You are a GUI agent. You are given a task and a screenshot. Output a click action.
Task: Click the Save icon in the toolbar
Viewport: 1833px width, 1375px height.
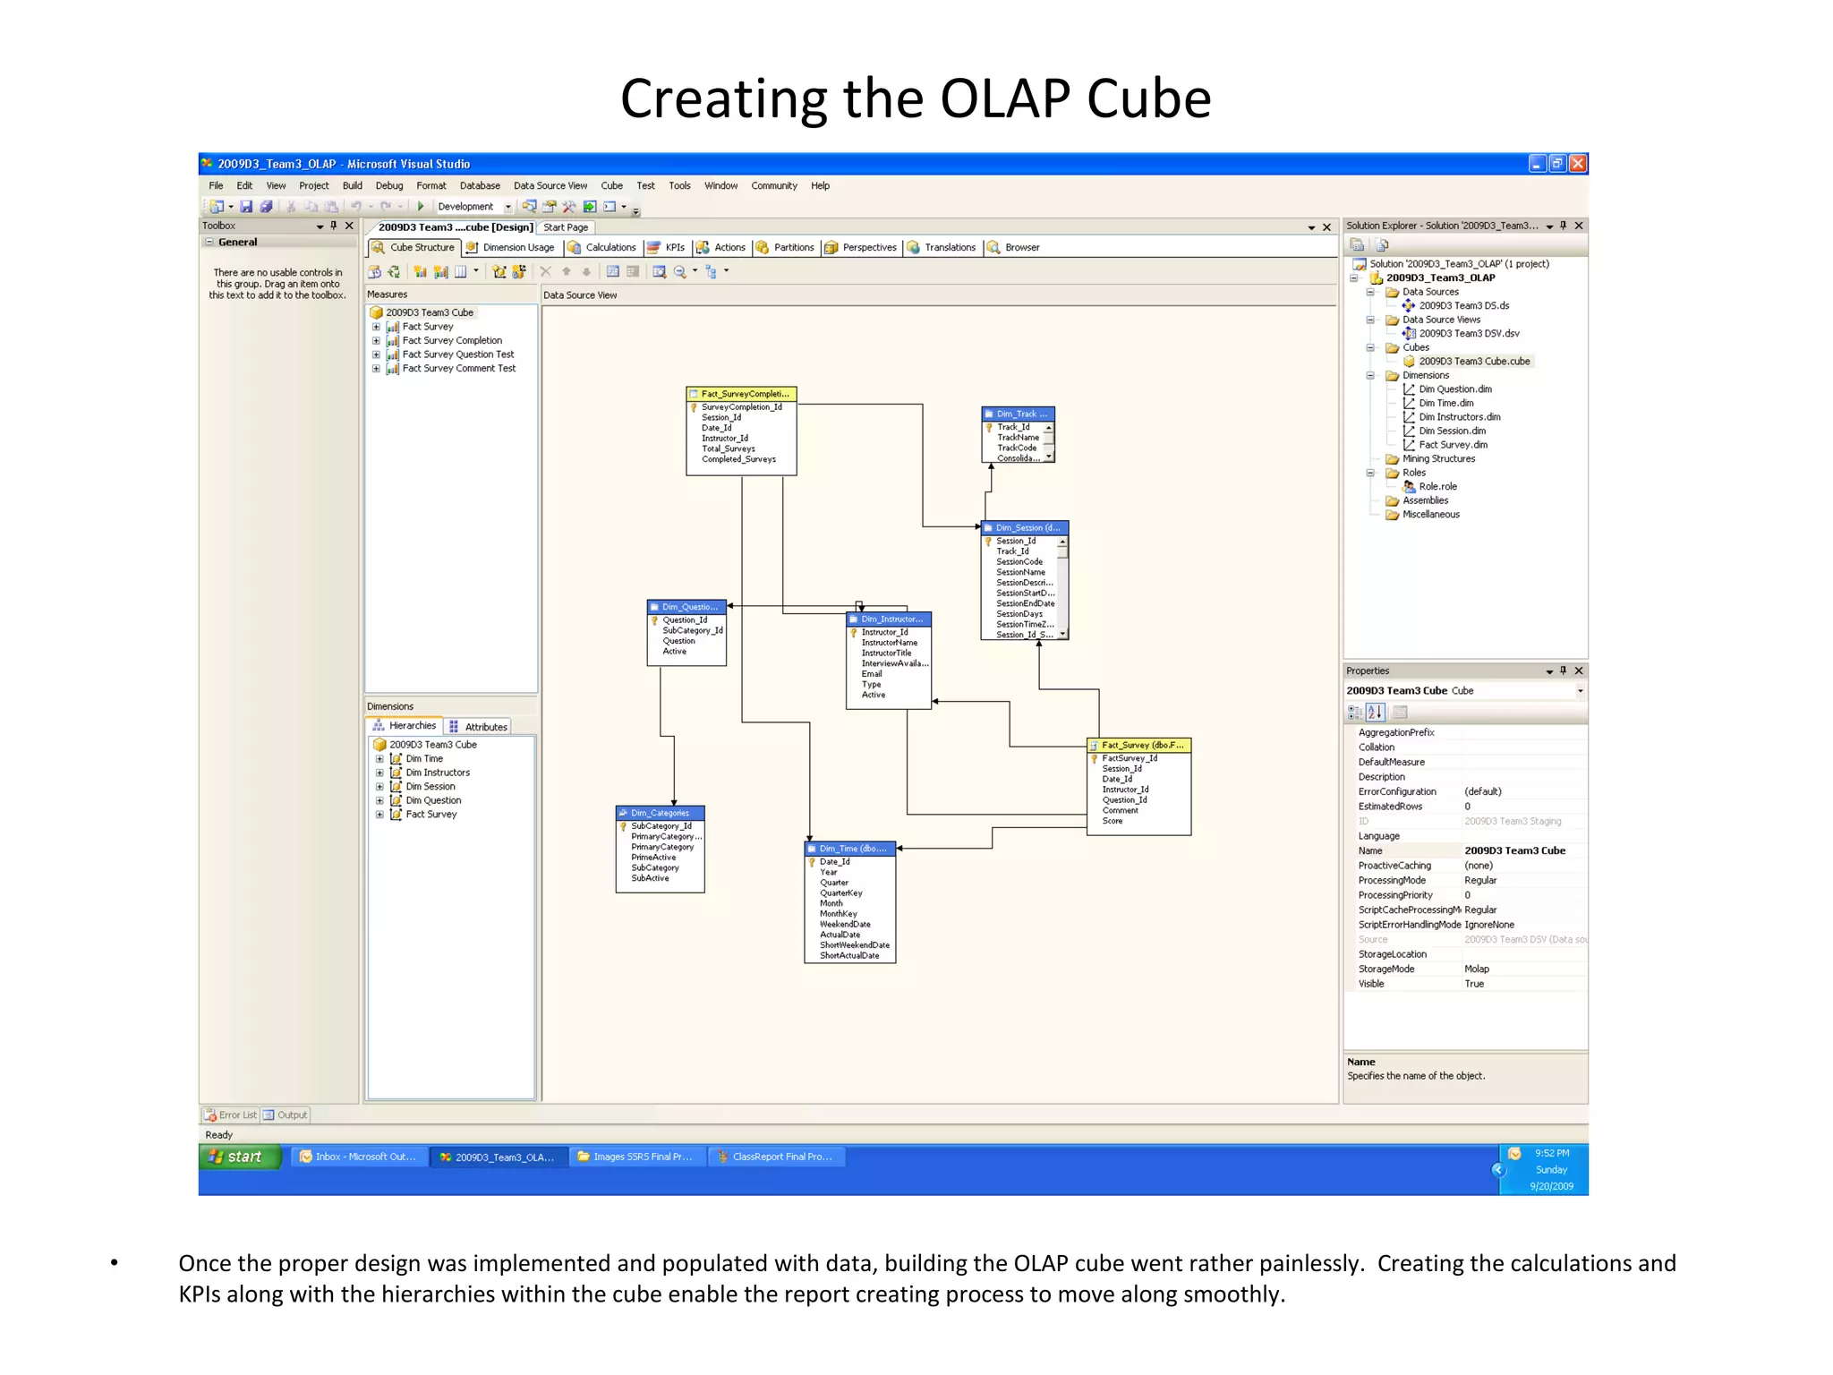[246, 207]
